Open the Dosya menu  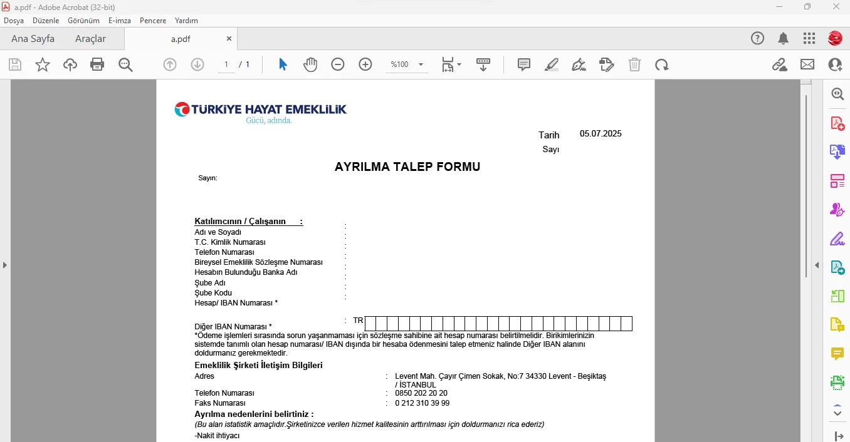tap(14, 21)
